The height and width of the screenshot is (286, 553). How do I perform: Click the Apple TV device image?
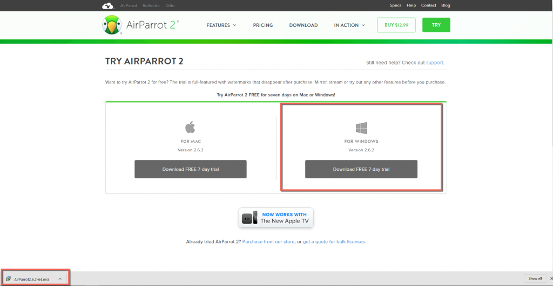pos(249,218)
